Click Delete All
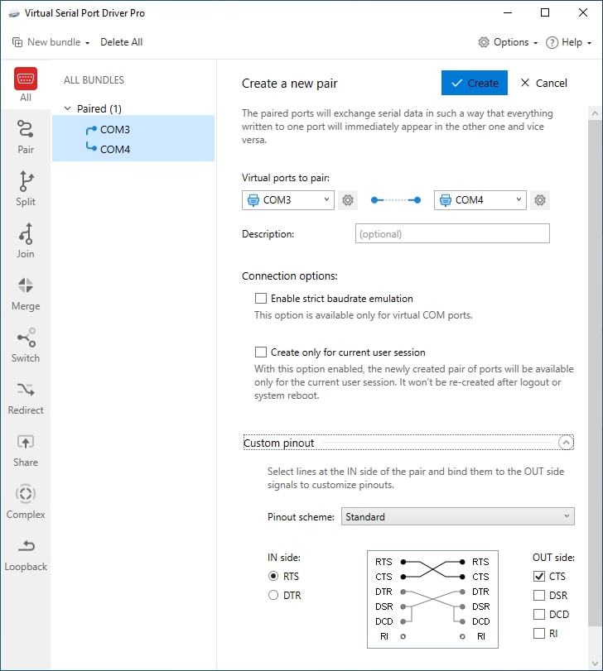The image size is (603, 671). (x=121, y=42)
